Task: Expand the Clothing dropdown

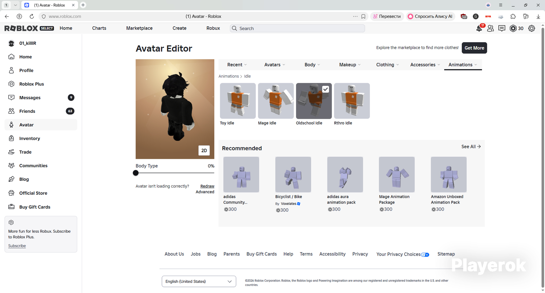Action: 387,65
